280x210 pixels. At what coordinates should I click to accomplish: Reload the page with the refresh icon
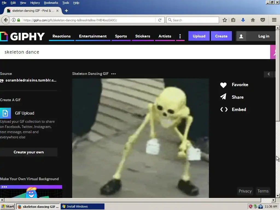click(x=160, y=20)
